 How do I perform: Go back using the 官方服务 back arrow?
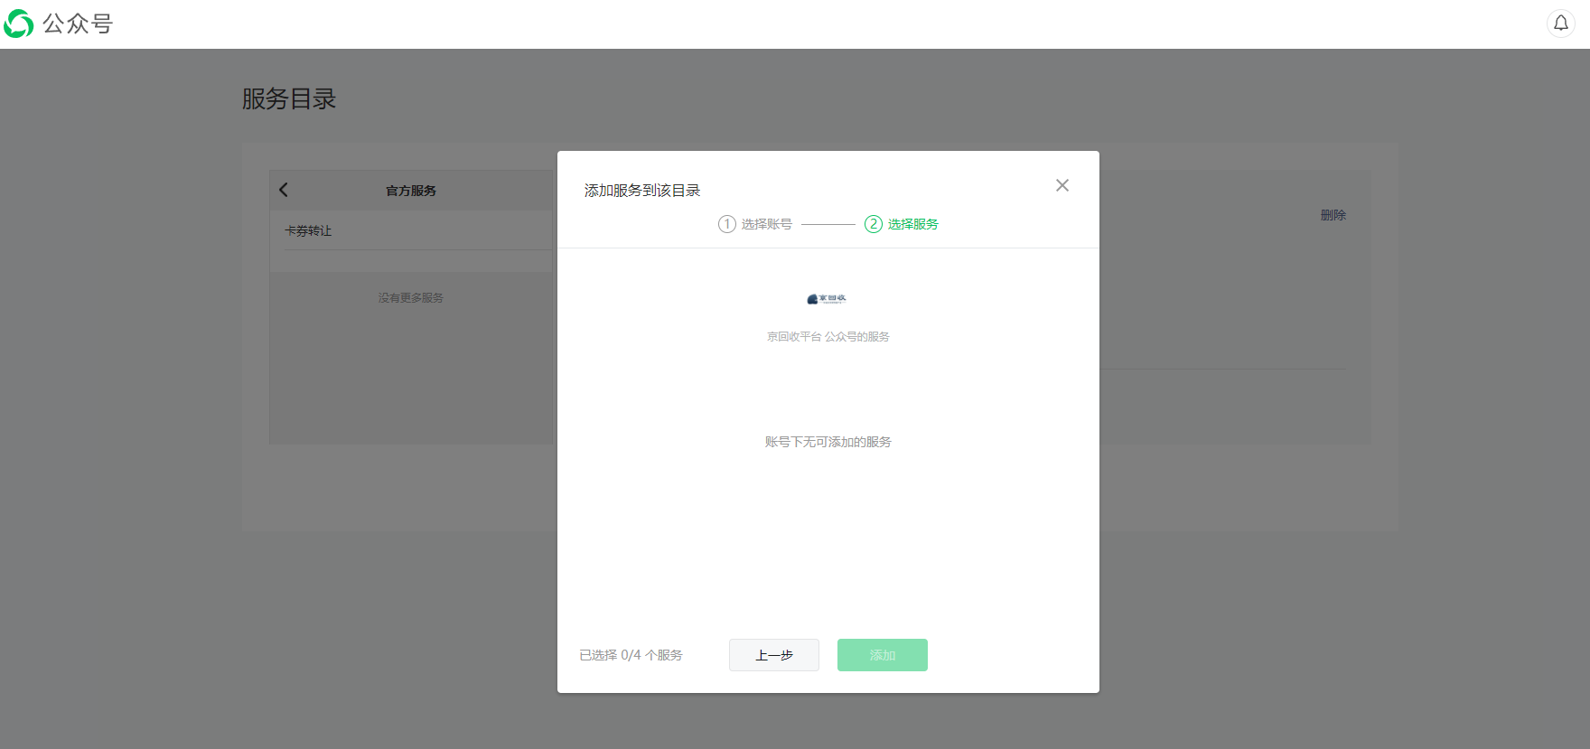point(284,190)
